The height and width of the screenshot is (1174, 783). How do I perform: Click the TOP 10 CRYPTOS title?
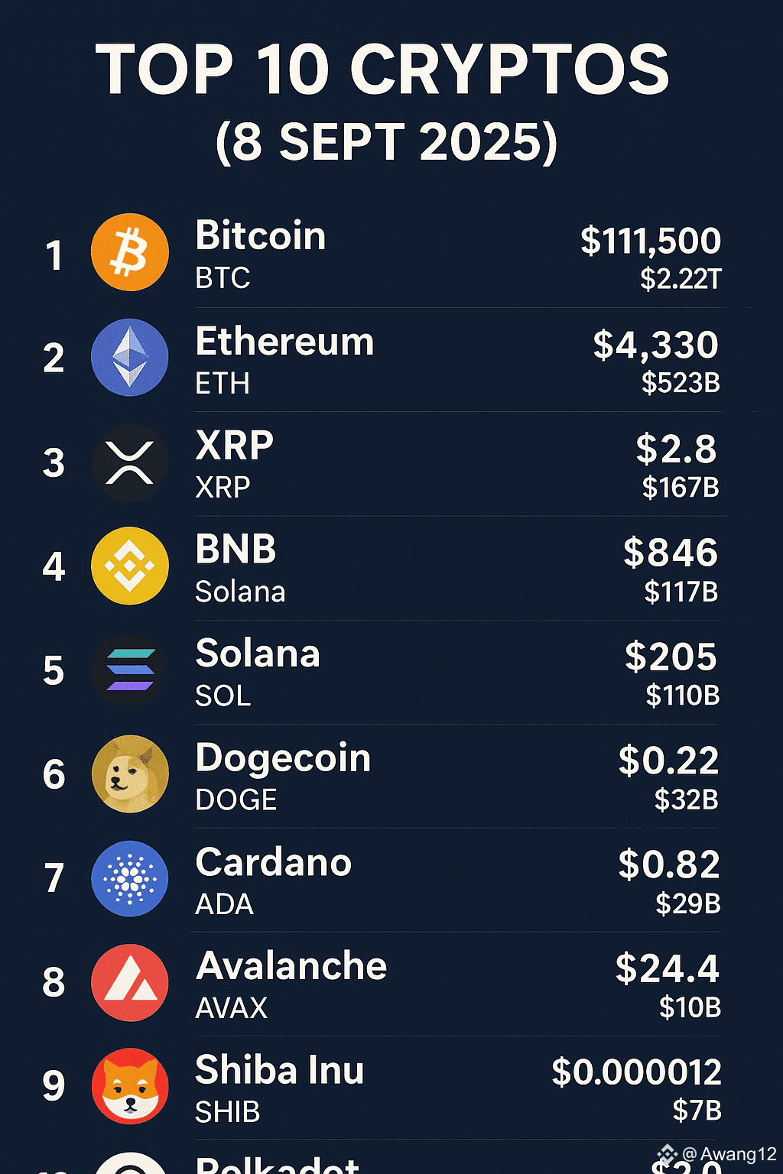point(382,70)
